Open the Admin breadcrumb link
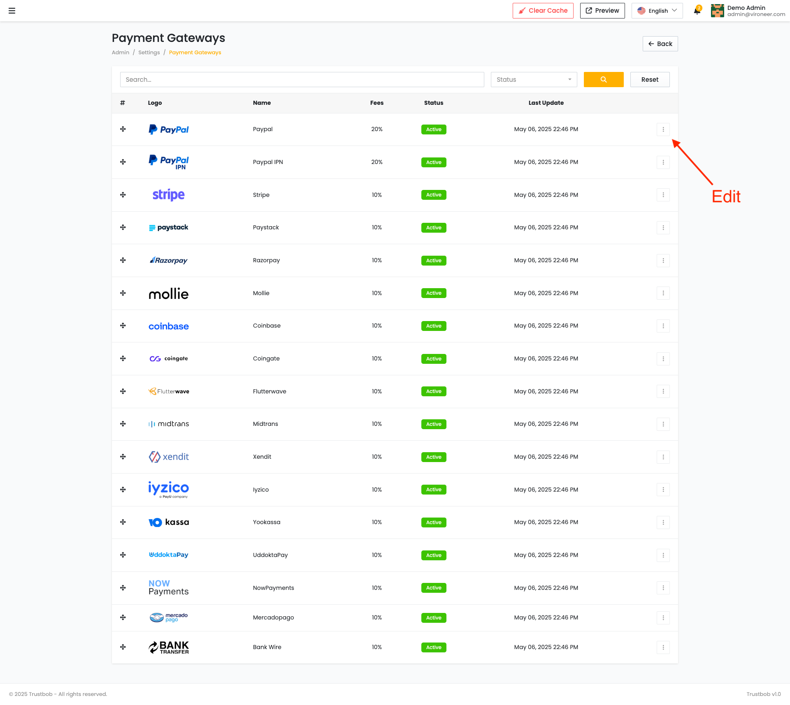Image resolution: width=790 pixels, height=705 pixels. [121, 53]
